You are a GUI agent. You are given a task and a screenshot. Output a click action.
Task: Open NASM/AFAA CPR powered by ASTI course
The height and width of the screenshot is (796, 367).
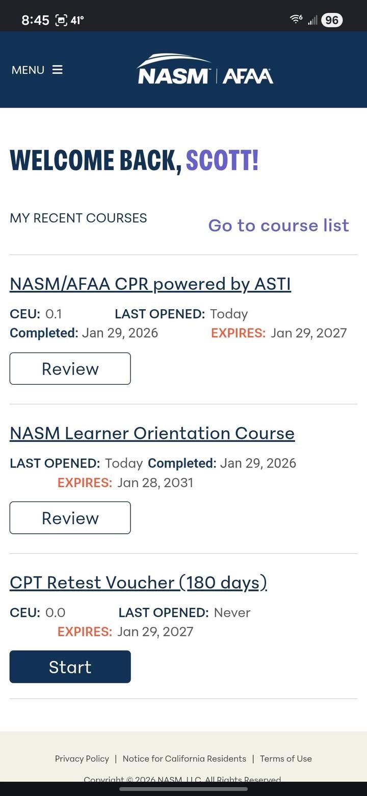[150, 284]
